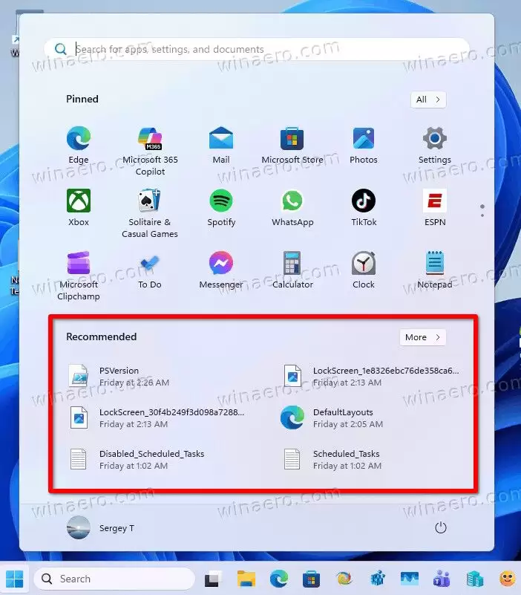This screenshot has height=595, width=521.
Task: Open Solitaire & Casual Games
Action: [150, 213]
